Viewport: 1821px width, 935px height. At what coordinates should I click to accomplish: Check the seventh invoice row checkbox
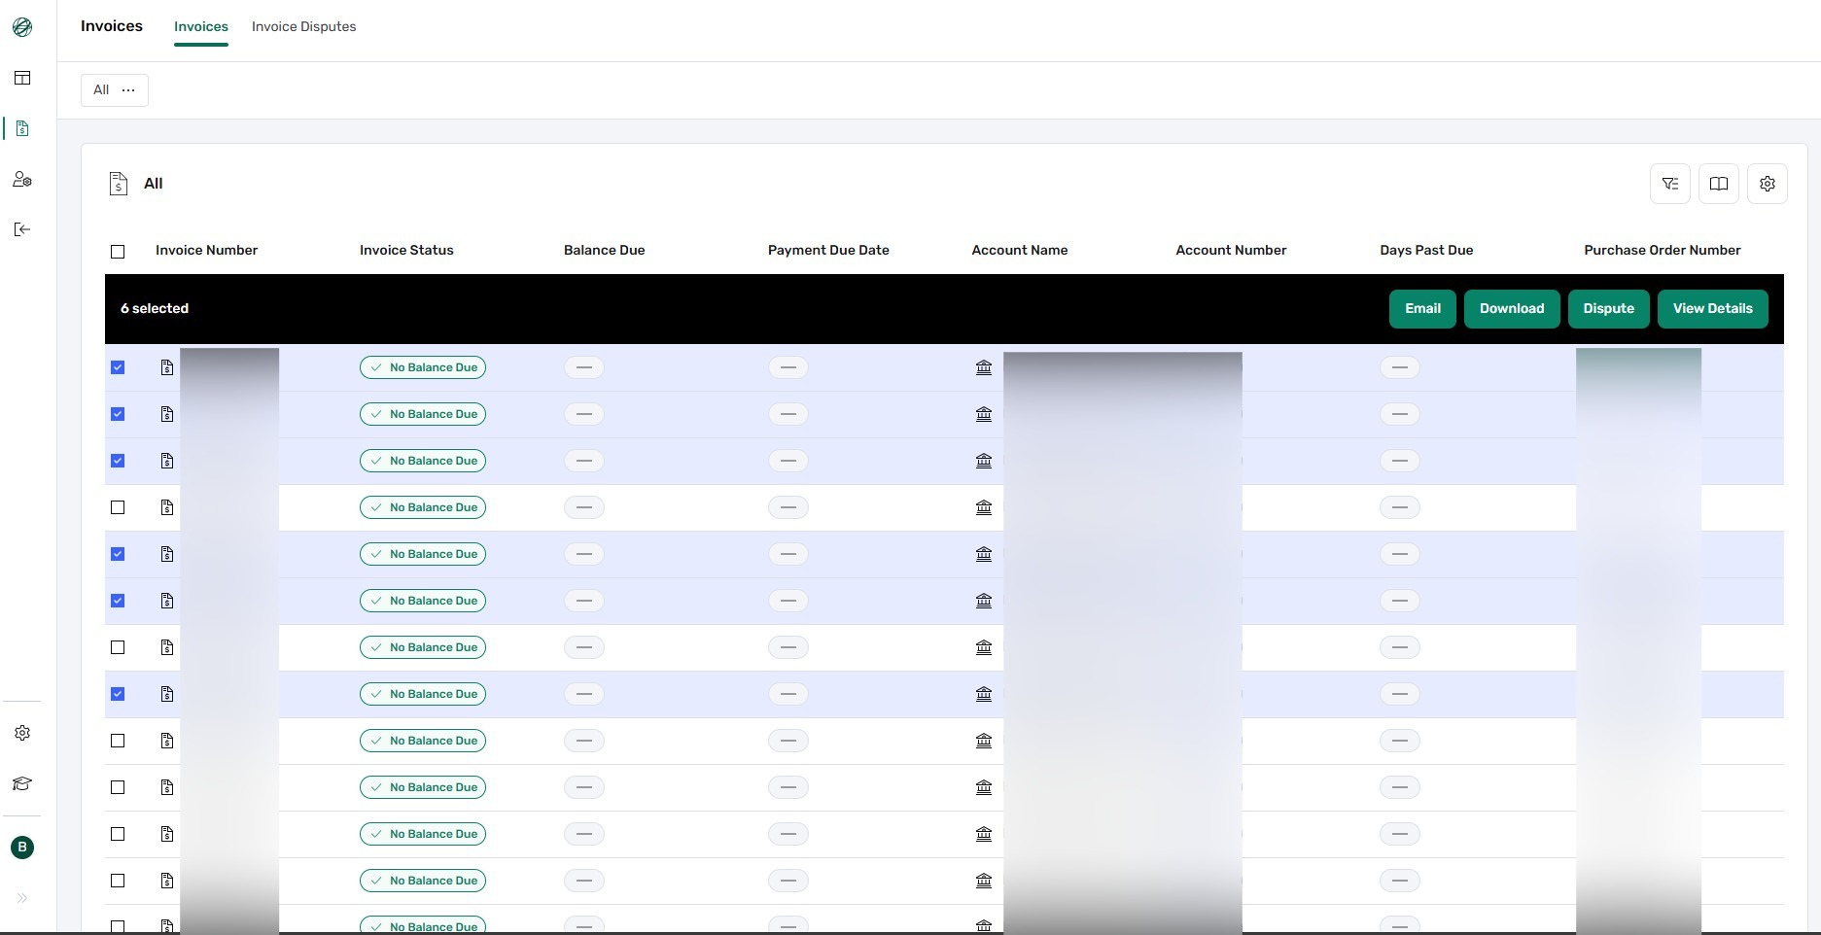click(118, 647)
